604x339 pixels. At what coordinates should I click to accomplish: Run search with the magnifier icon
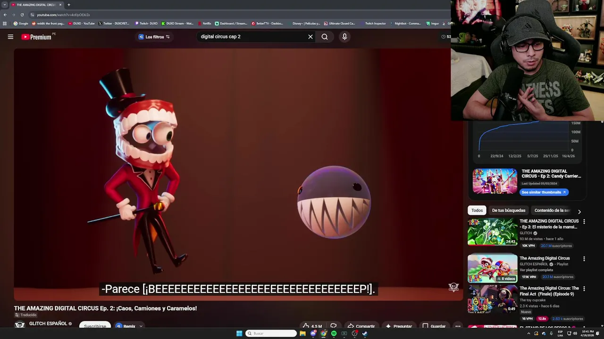325,37
